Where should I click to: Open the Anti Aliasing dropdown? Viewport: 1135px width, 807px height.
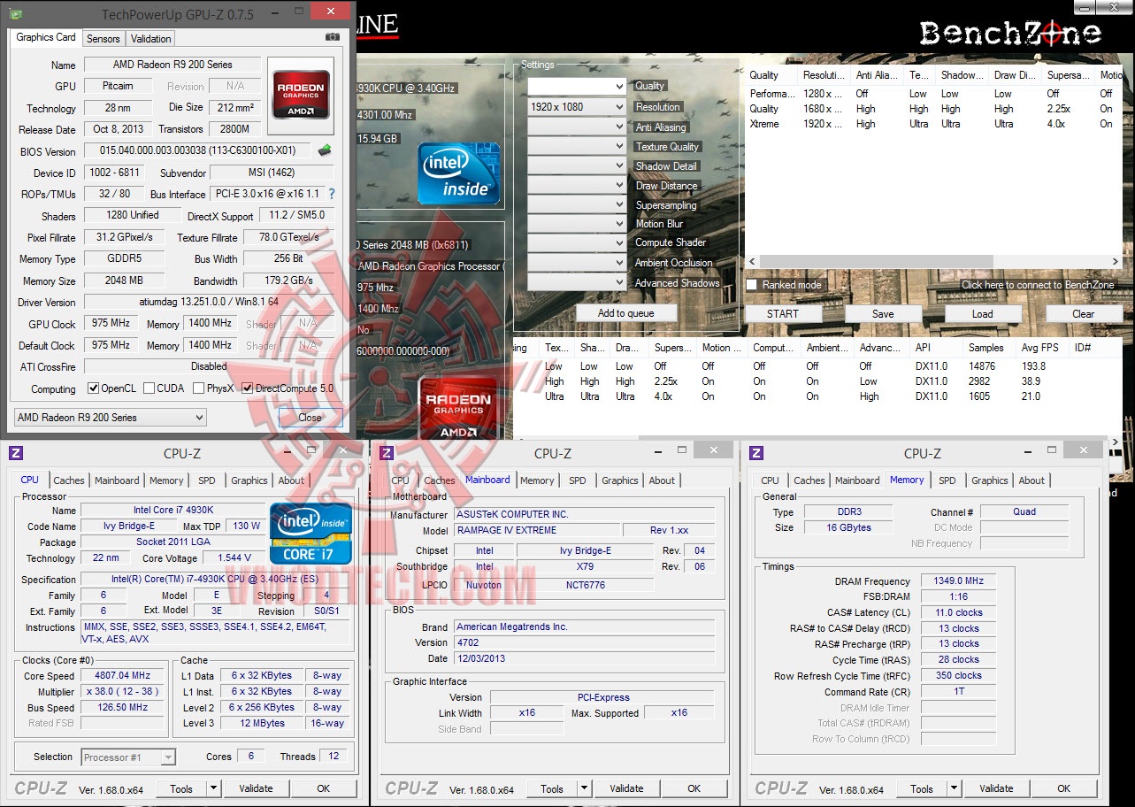tap(577, 127)
